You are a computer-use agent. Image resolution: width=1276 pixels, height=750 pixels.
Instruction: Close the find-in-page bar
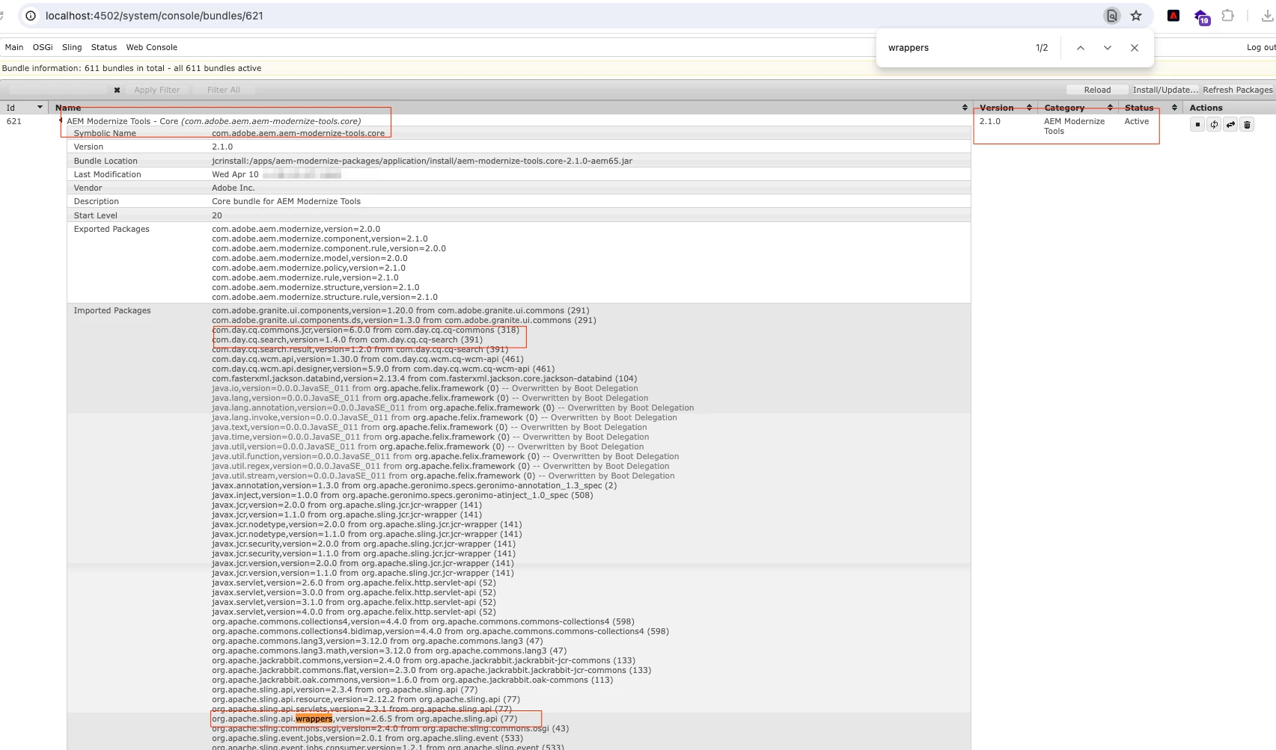coord(1135,48)
